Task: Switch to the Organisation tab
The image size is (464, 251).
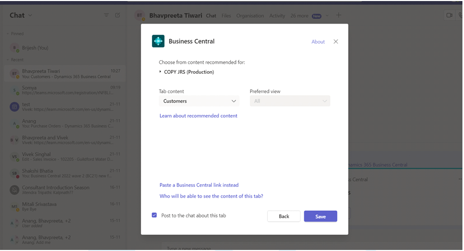Action: pyautogui.click(x=250, y=16)
